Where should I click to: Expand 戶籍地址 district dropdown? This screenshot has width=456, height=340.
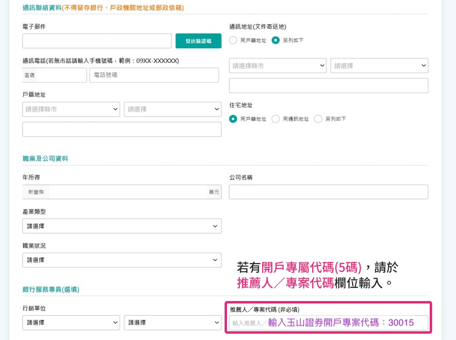(x=172, y=109)
